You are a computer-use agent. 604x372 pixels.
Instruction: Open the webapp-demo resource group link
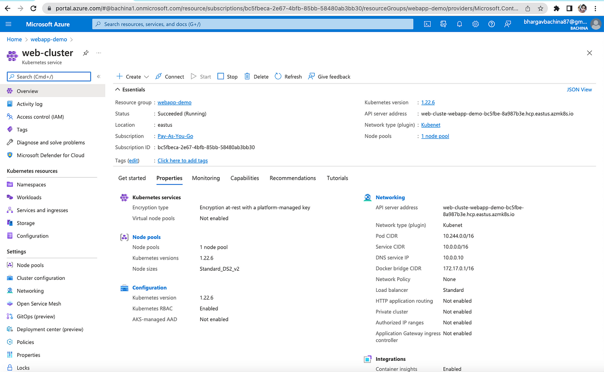[174, 103]
